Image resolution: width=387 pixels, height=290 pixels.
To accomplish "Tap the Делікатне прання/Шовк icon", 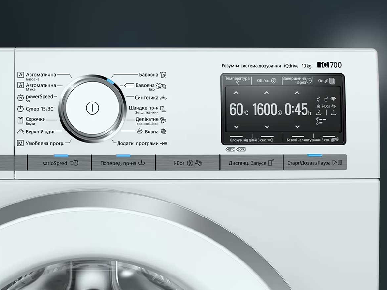I will click(163, 120).
